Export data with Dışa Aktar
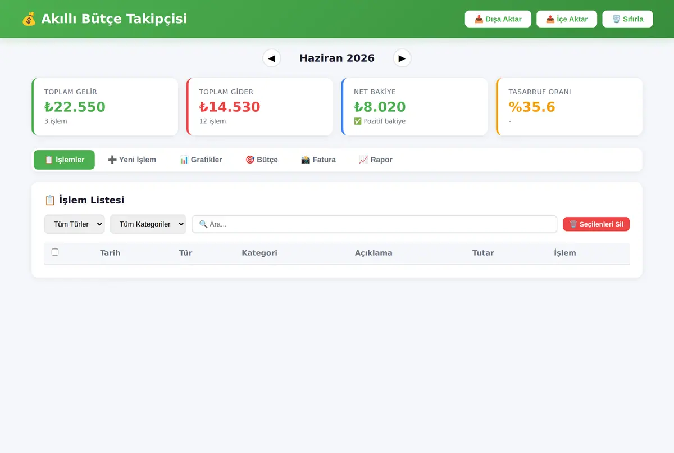This screenshot has height=453, width=674. [x=498, y=19]
